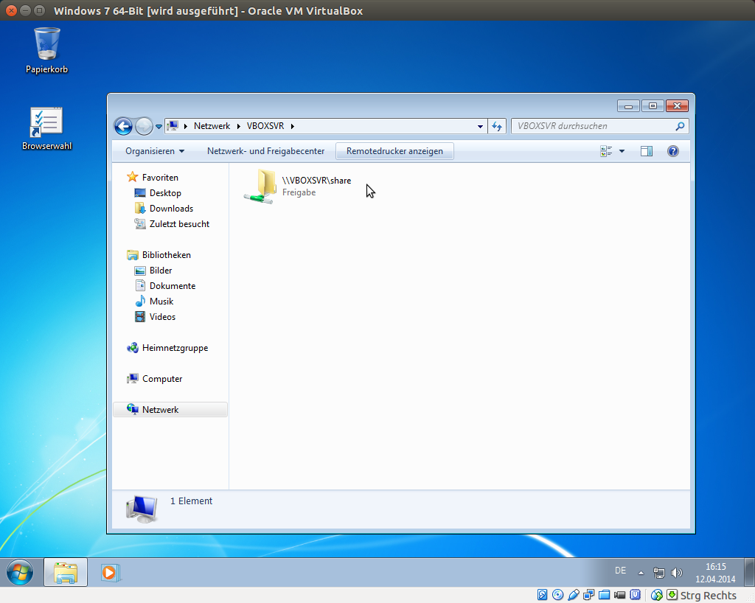
Task: Click the '1 Element' status text
Action: click(x=191, y=501)
